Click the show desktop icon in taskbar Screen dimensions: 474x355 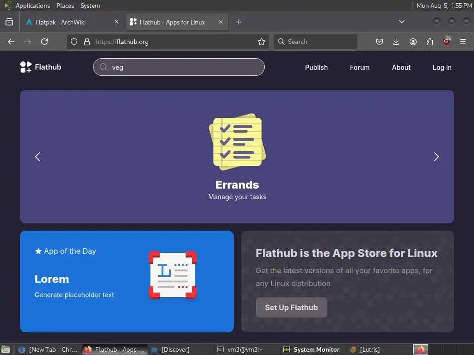6,349
